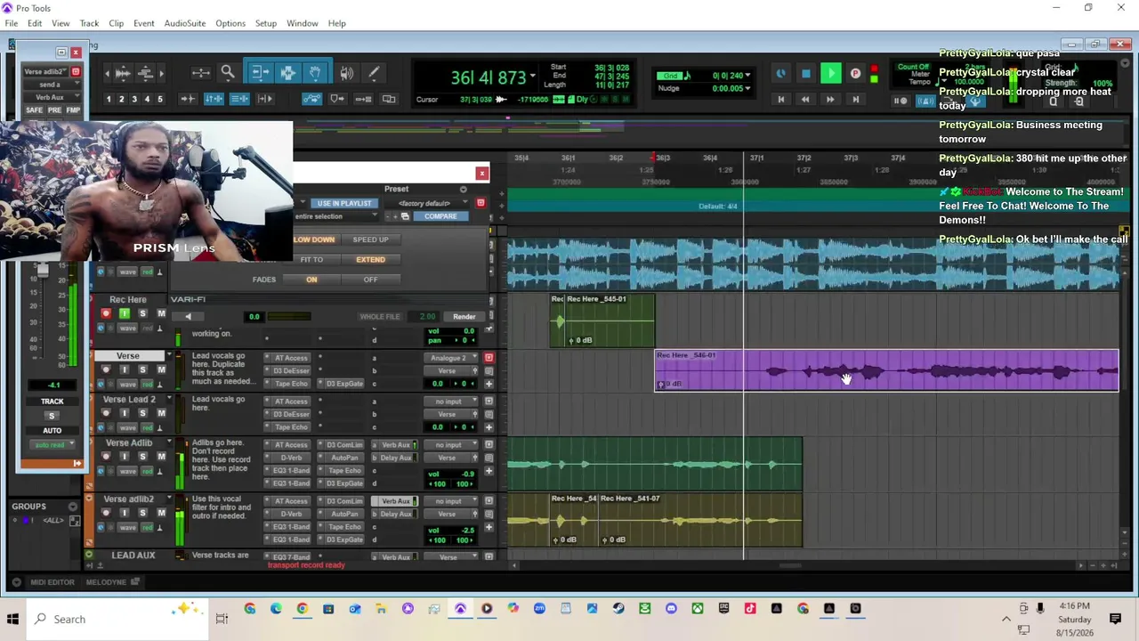The width and height of the screenshot is (1139, 641).
Task: Click the COMPARE button
Action: [440, 216]
